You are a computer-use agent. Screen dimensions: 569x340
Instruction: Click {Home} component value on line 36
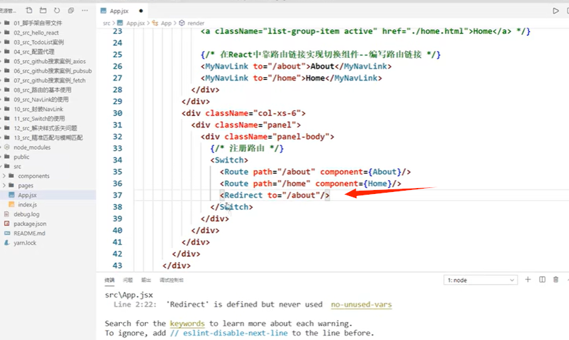pyautogui.click(x=377, y=183)
